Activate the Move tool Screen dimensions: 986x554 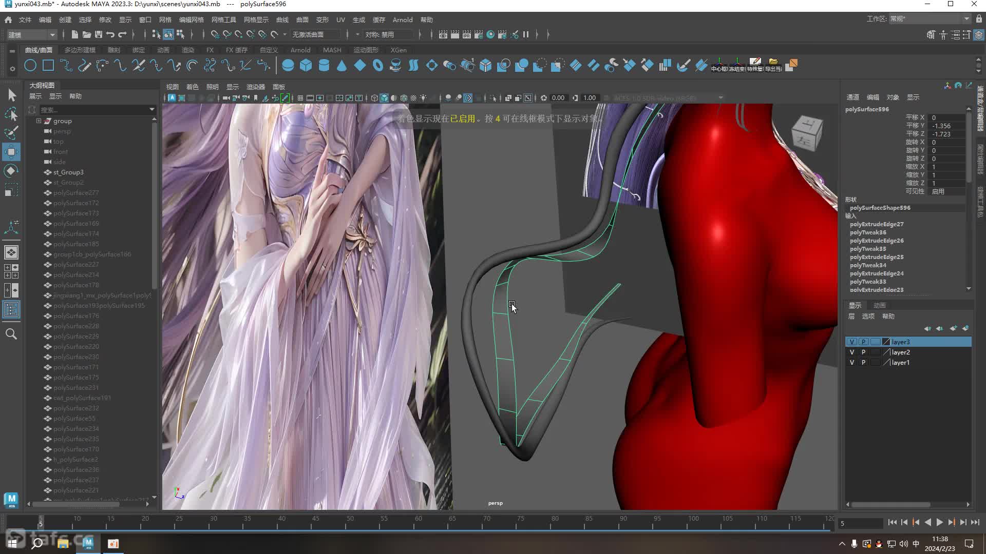coord(11,152)
